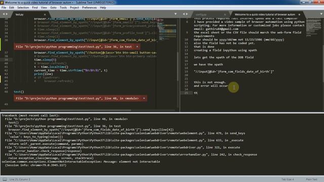
Task: Click left pane previous tab arrow
Action: point(4,14)
